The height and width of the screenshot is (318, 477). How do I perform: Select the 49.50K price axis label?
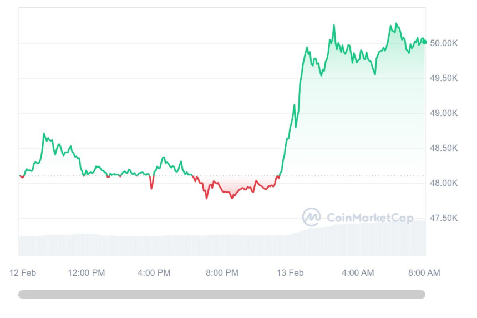pos(444,78)
